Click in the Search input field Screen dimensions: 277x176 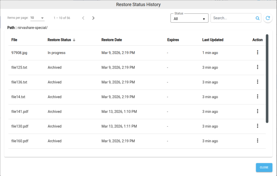click(x=232, y=18)
